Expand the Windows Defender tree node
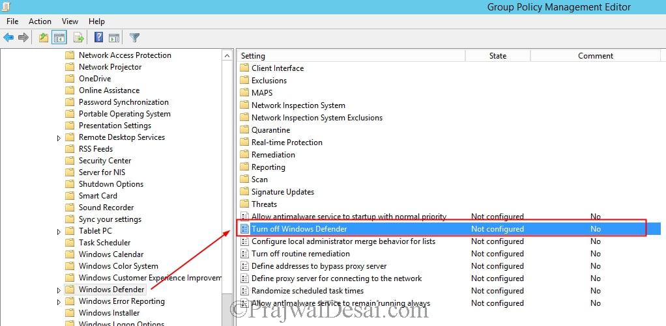The width and height of the screenshot is (666, 326). click(x=59, y=290)
